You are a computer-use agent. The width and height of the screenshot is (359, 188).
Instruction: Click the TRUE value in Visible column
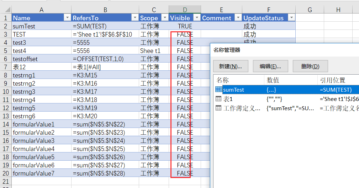(185, 26)
